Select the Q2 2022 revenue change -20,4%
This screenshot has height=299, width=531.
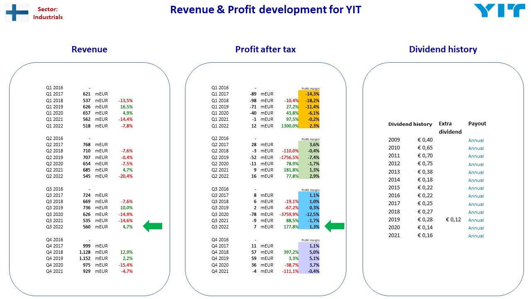click(126, 176)
